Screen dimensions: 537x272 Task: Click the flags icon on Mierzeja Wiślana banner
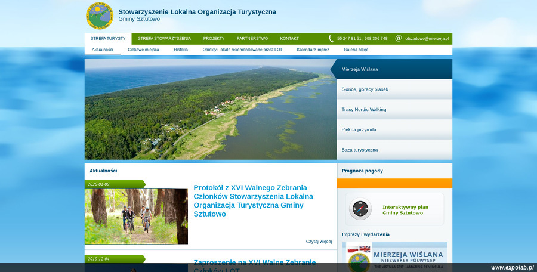click(x=359, y=249)
